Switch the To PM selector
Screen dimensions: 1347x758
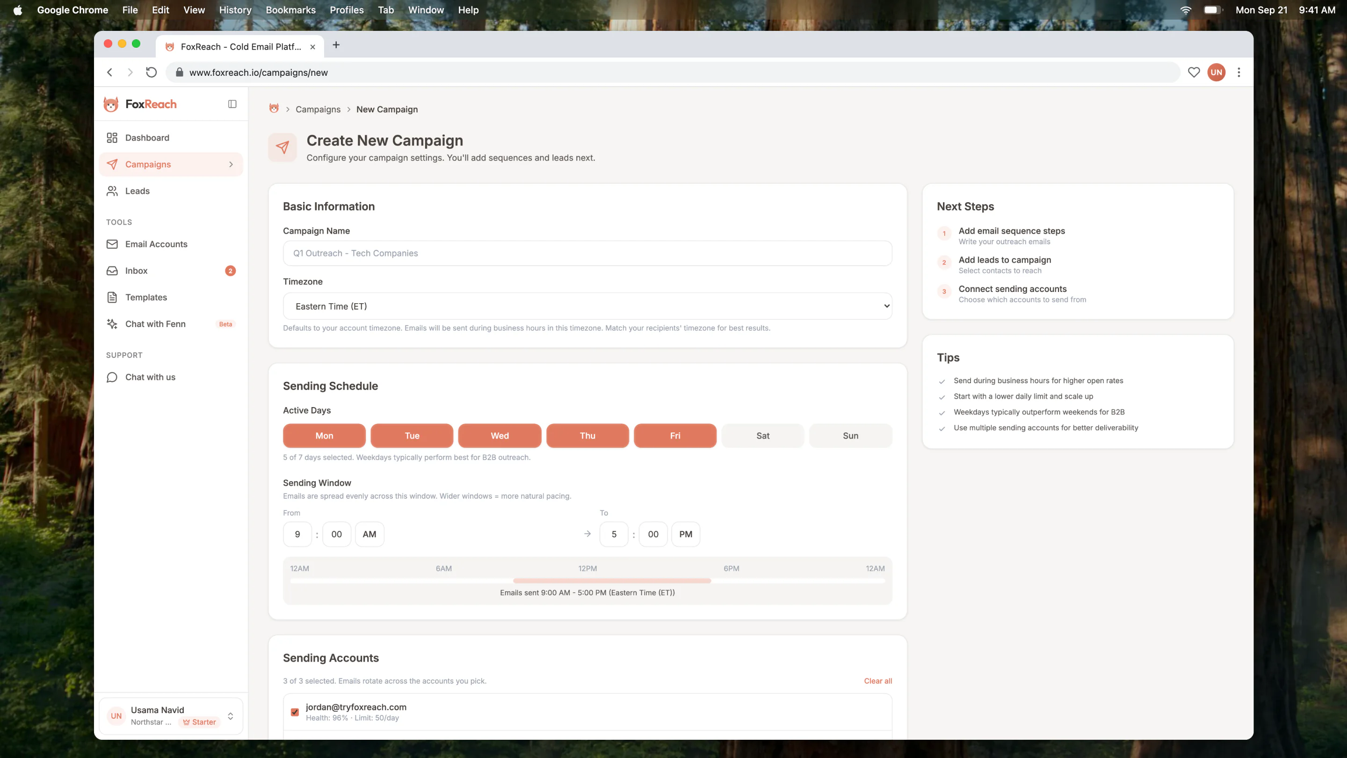click(686, 534)
